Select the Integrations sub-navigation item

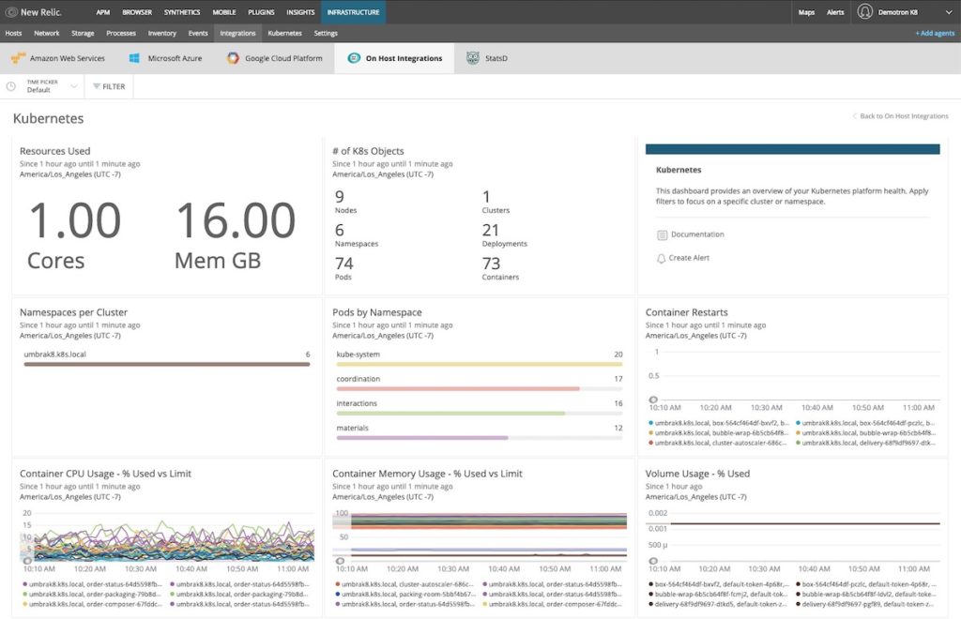[237, 33]
